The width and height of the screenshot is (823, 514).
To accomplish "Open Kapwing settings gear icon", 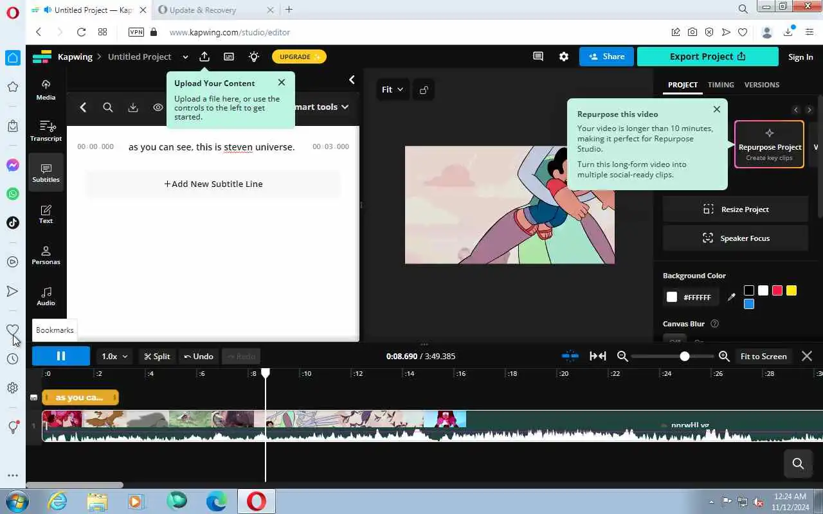I will tap(564, 57).
